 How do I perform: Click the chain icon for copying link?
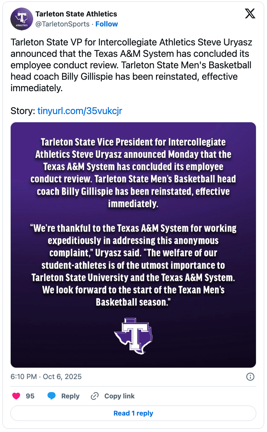(x=95, y=396)
